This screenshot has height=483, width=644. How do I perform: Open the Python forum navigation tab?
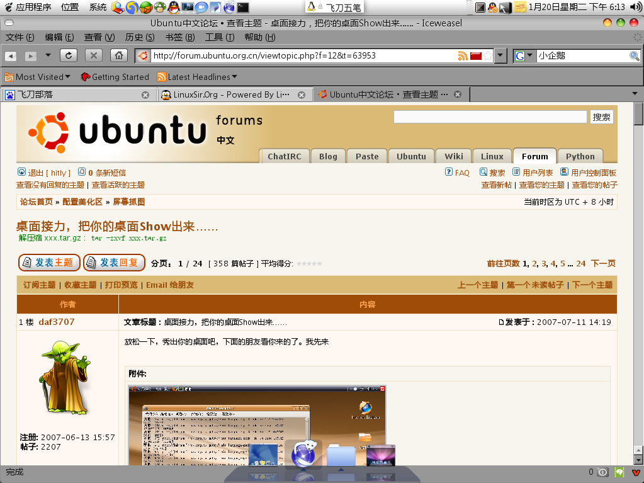pos(580,156)
